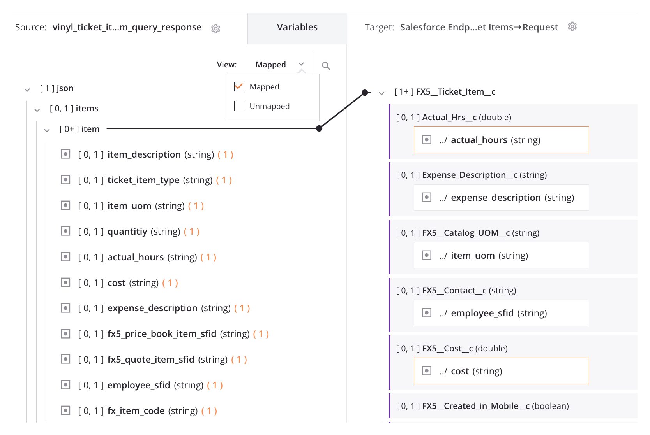Collapse the json root node

click(x=27, y=90)
